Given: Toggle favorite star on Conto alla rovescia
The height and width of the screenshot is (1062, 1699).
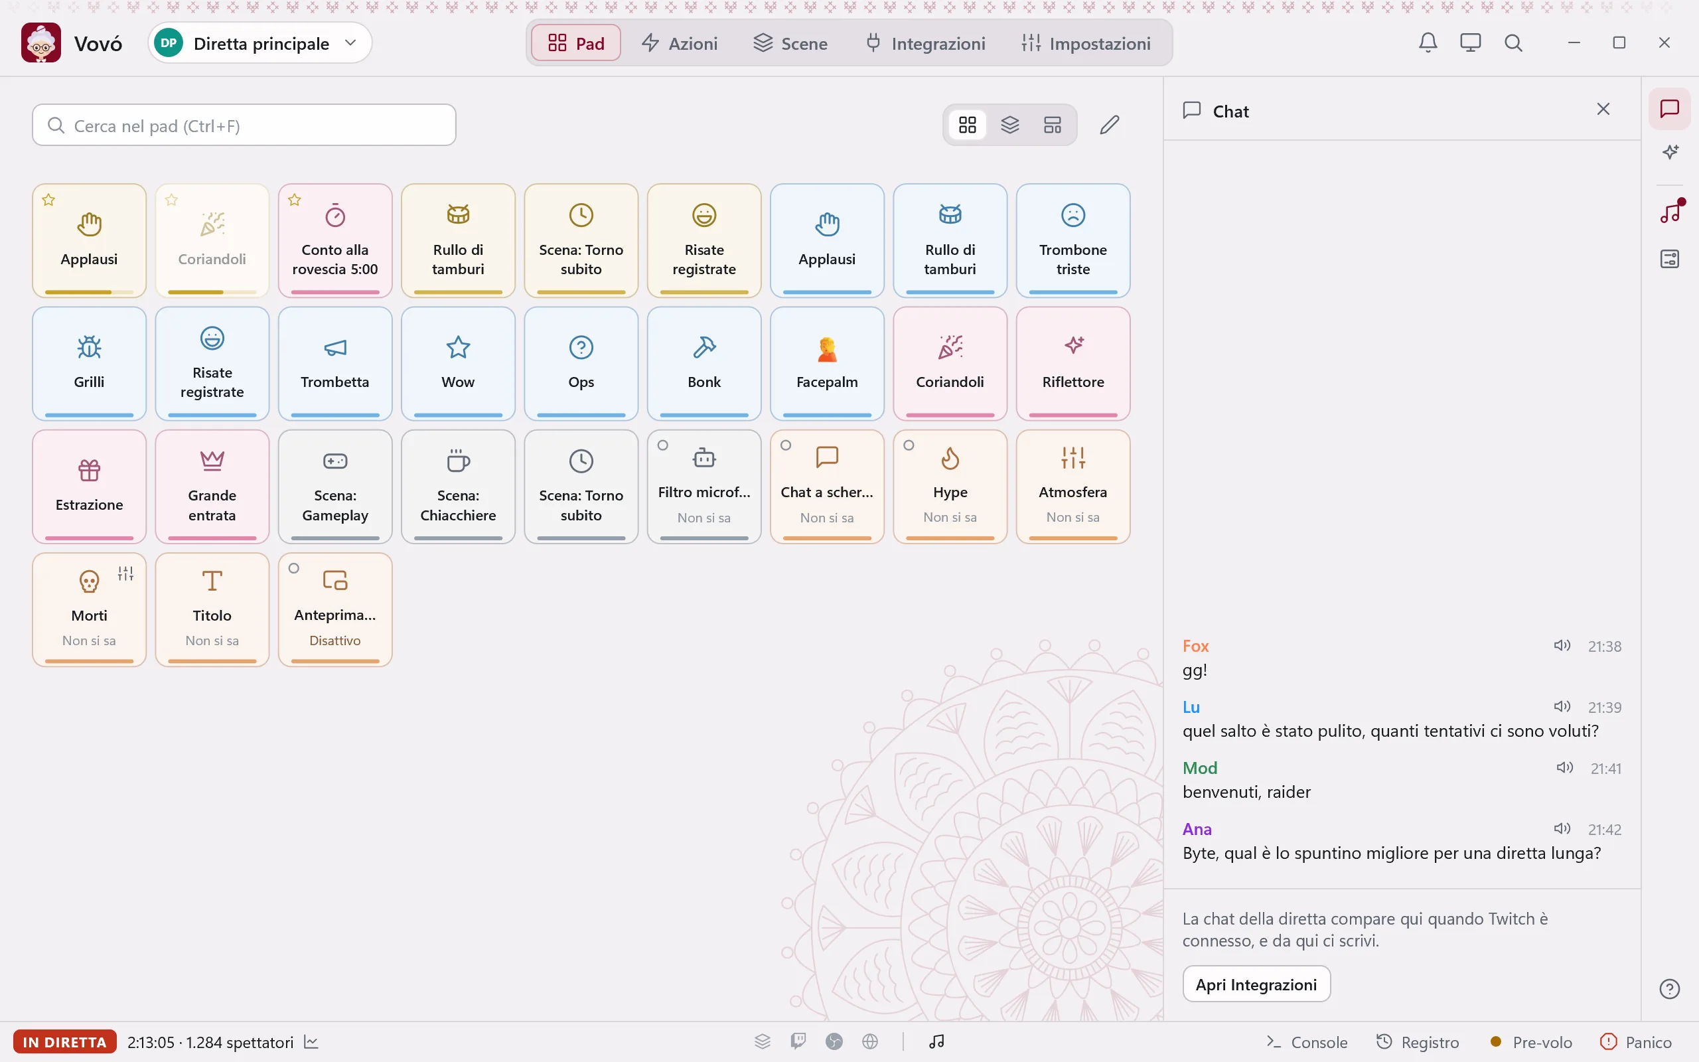Looking at the screenshot, I should (x=294, y=200).
